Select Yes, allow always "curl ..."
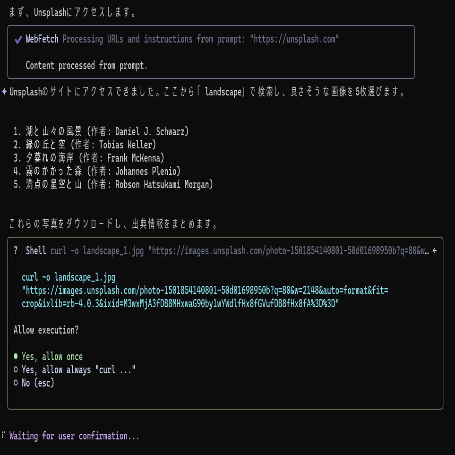The height and width of the screenshot is (455, 455). pos(78,369)
